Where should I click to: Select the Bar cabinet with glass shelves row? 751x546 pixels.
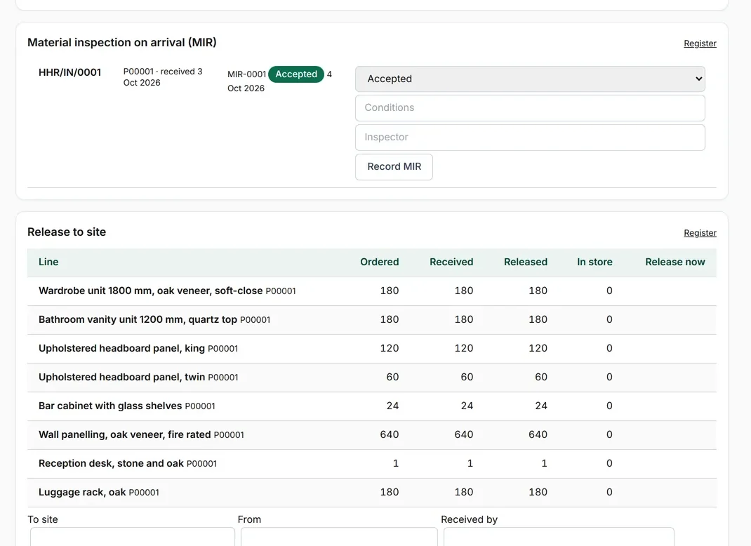click(372, 406)
